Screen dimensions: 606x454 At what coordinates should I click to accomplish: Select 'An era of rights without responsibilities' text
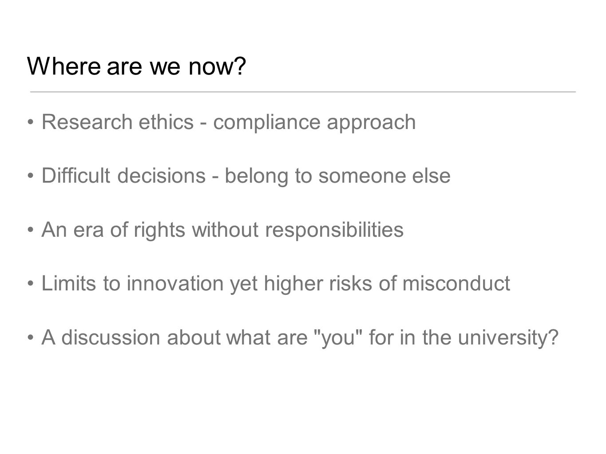point(222,230)
